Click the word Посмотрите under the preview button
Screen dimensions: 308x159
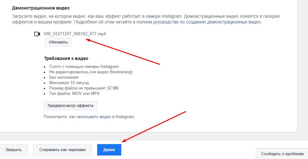coord(56,117)
